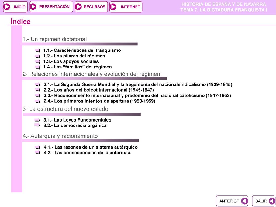Open 1.1.- Características del franquismo
Image resolution: width=276 pixels, height=207 pixels.
[x=82, y=50]
